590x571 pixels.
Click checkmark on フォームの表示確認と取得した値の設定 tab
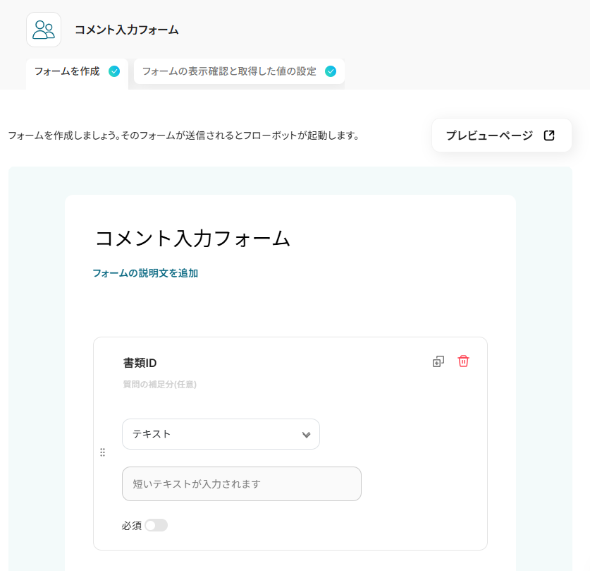[331, 71]
